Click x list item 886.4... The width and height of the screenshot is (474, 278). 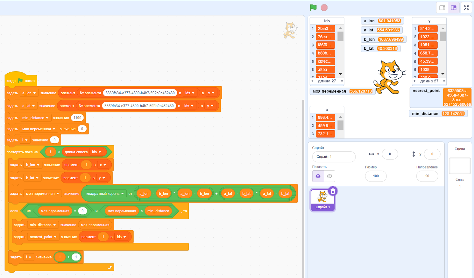(325, 117)
